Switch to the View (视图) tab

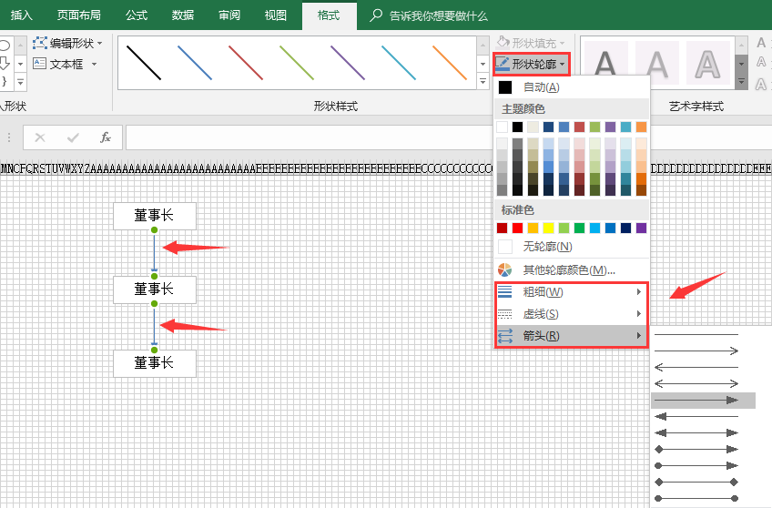(x=275, y=15)
